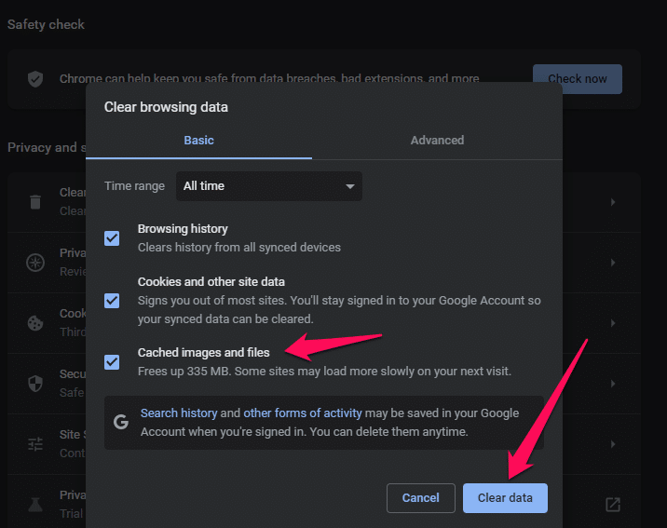Expand the Cookies row arrow
Image resolution: width=667 pixels, height=528 pixels.
(613, 323)
